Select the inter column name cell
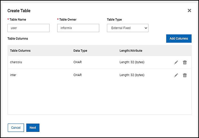Viewport: 199px width, 138px height. click(x=14, y=75)
